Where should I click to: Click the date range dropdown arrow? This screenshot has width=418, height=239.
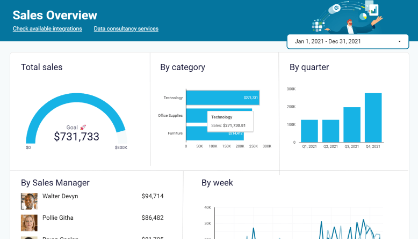click(x=399, y=41)
